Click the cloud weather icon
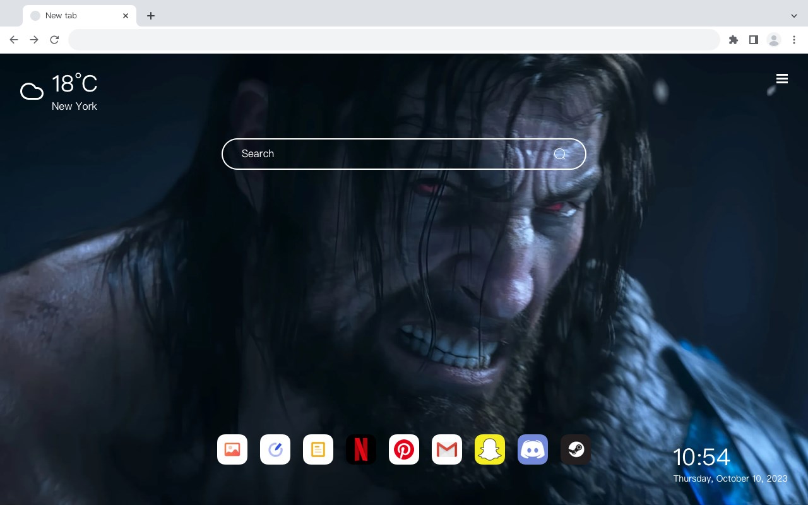The width and height of the screenshot is (808, 505). click(x=32, y=92)
